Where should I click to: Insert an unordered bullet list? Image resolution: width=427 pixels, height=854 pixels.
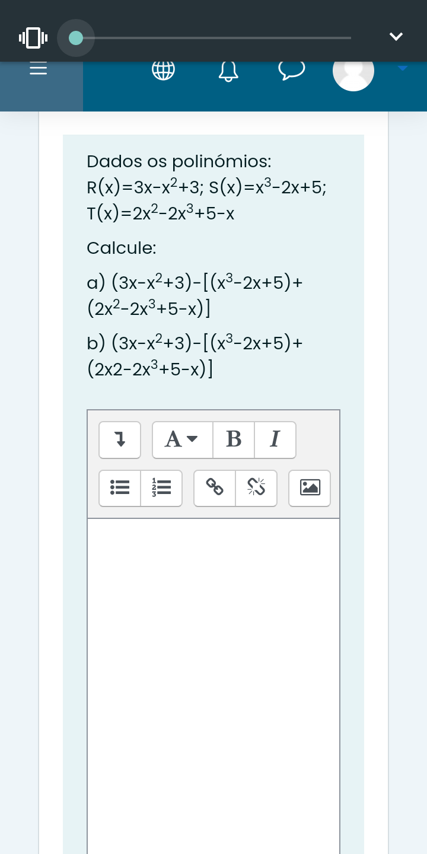[120, 488]
